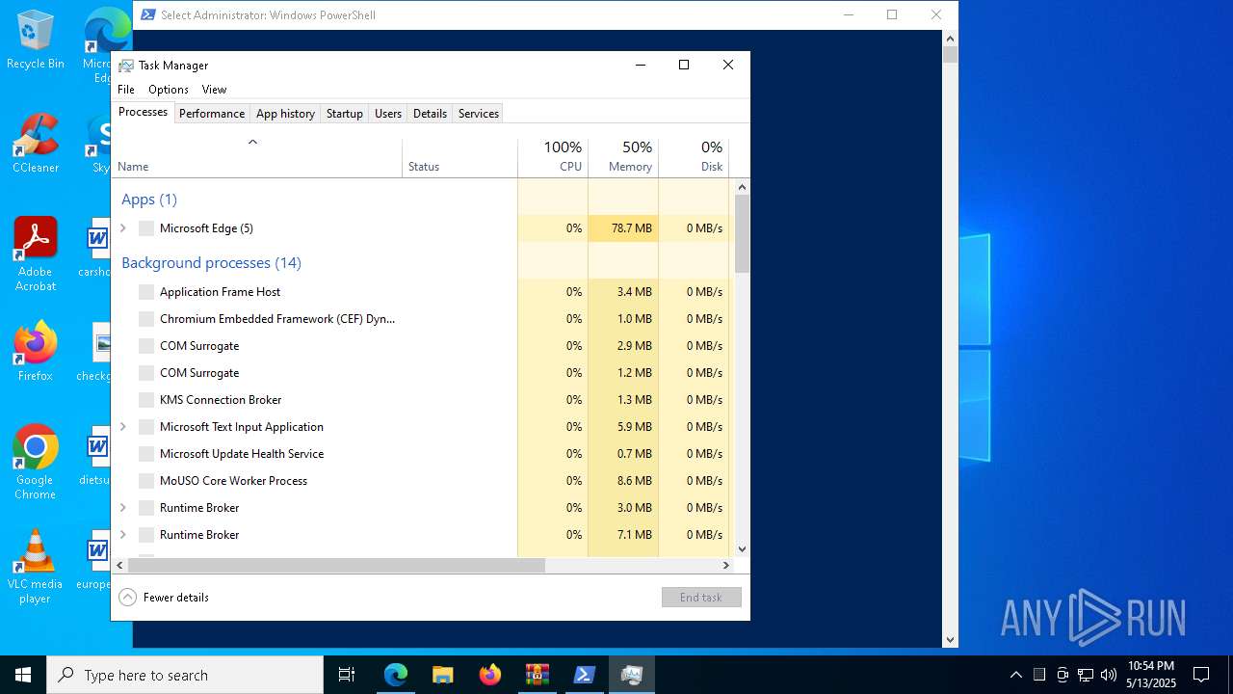The height and width of the screenshot is (694, 1233).
Task: Show hidden system tray icons
Action: click(1016, 675)
